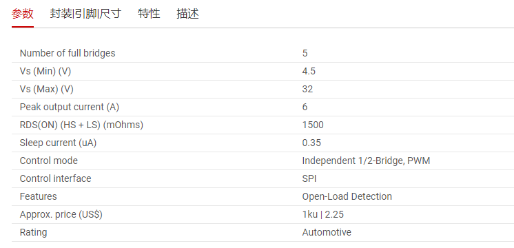Select the 描述 tab

(187, 14)
